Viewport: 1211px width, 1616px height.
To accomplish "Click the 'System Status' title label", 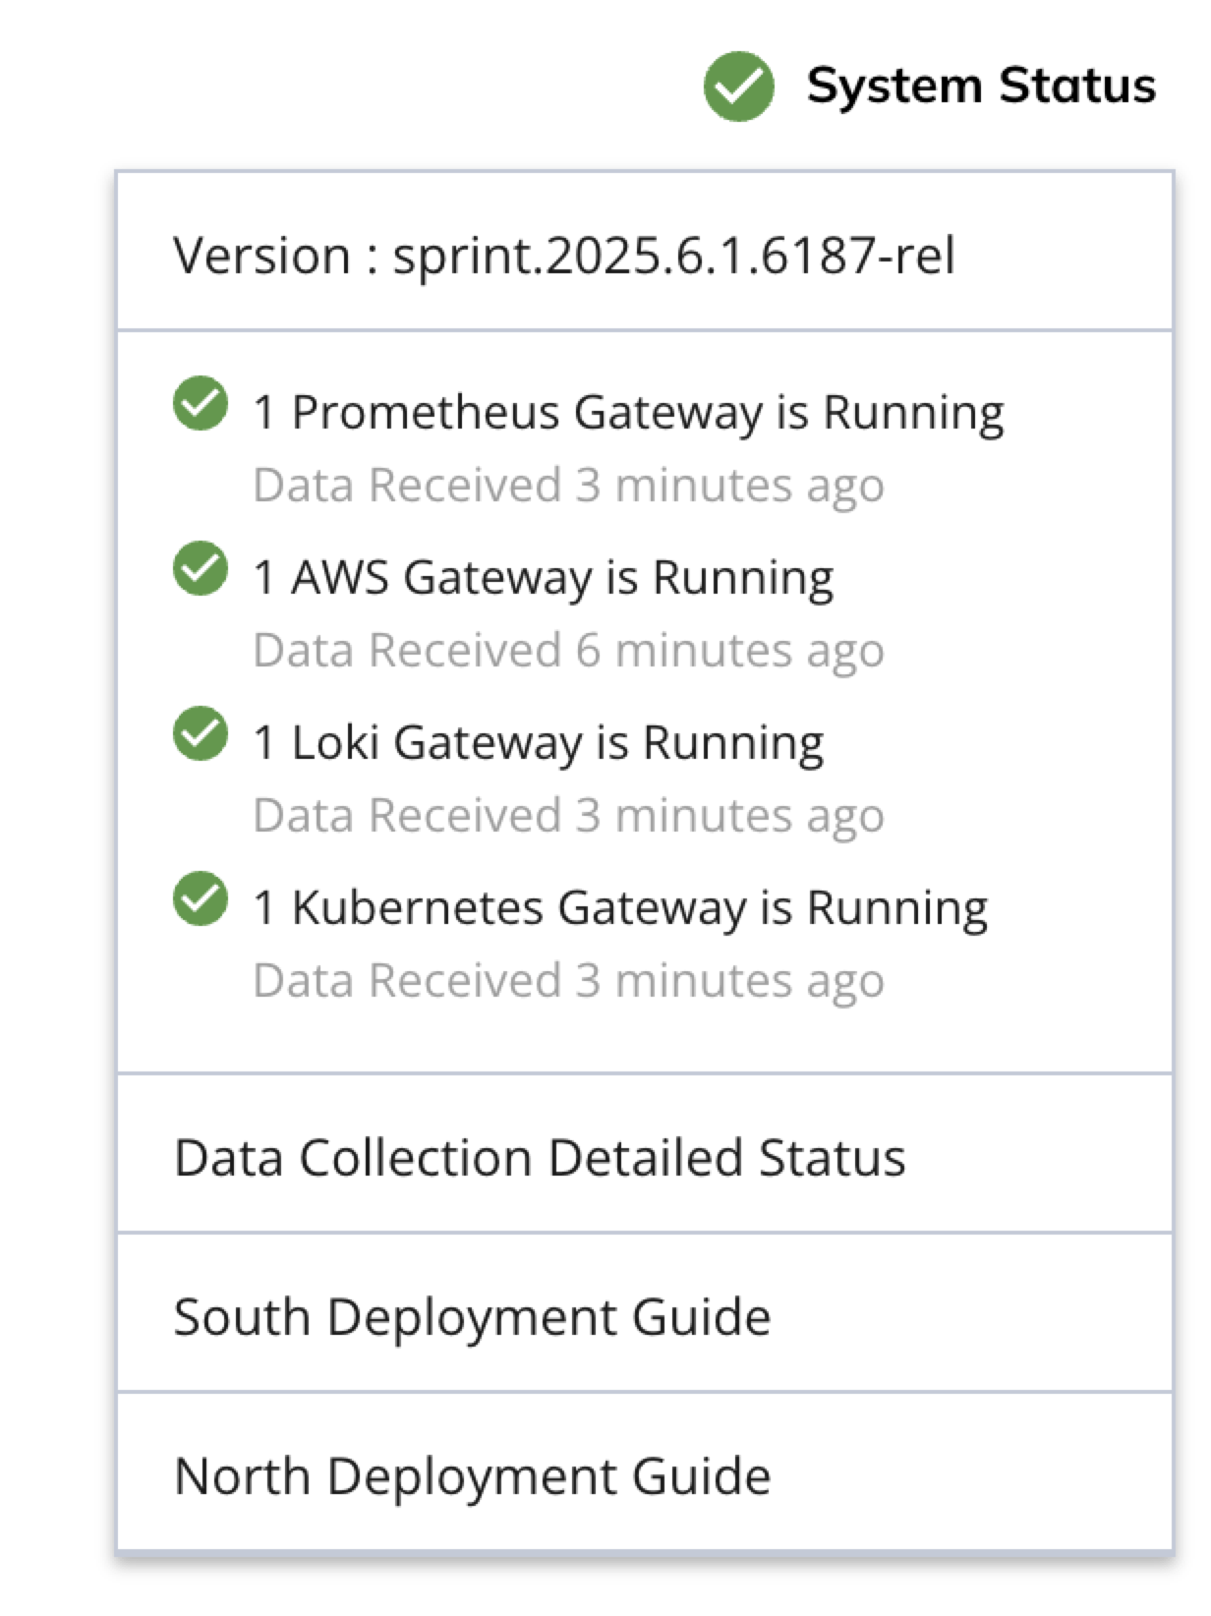I will tap(981, 87).
